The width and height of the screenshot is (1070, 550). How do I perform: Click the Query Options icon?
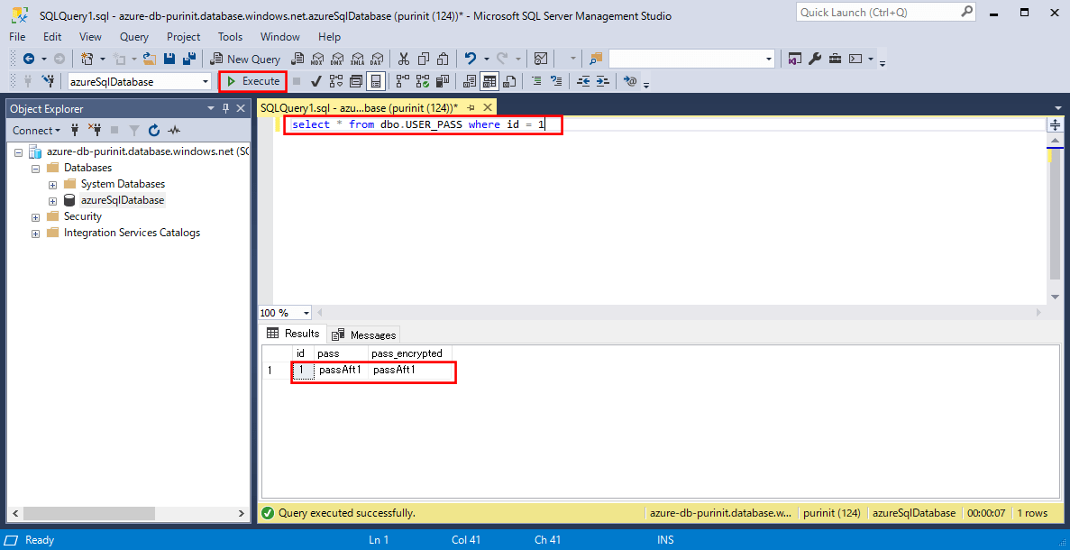click(x=355, y=82)
